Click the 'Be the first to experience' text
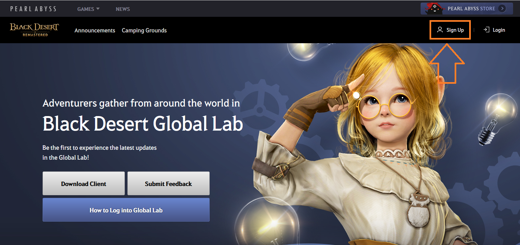The width and height of the screenshot is (520, 245). (x=99, y=148)
